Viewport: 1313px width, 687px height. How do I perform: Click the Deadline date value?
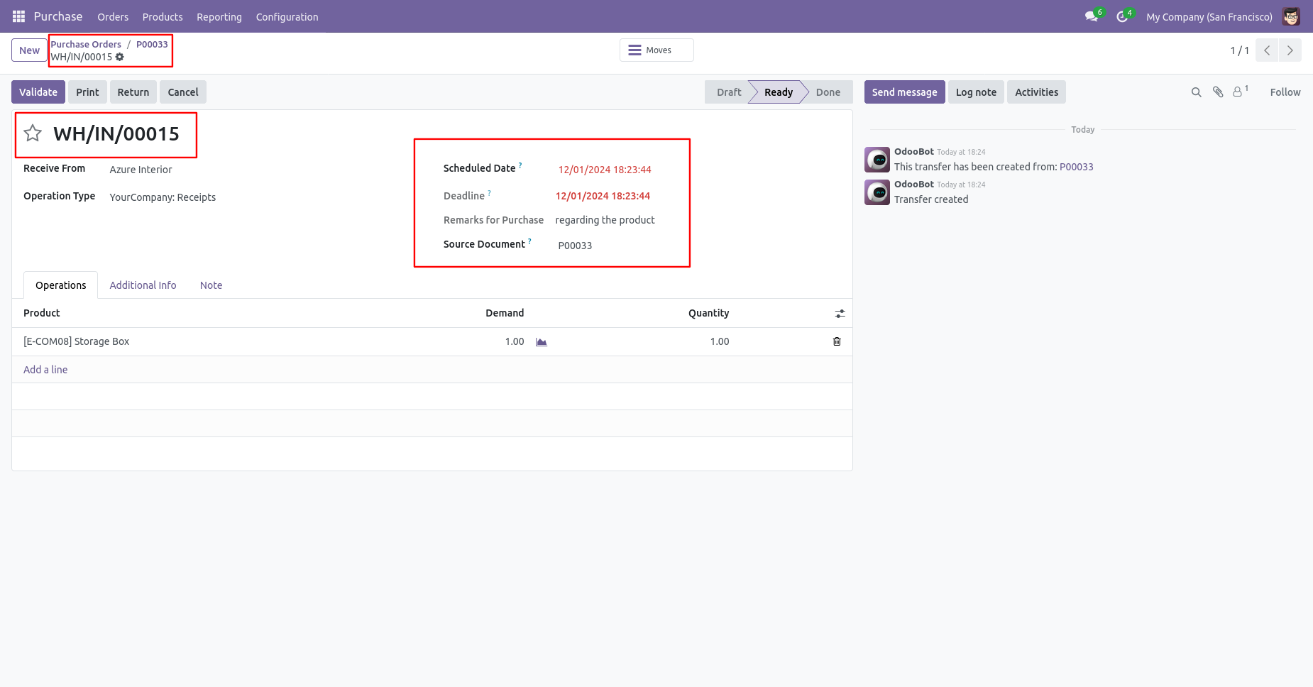[603, 196]
